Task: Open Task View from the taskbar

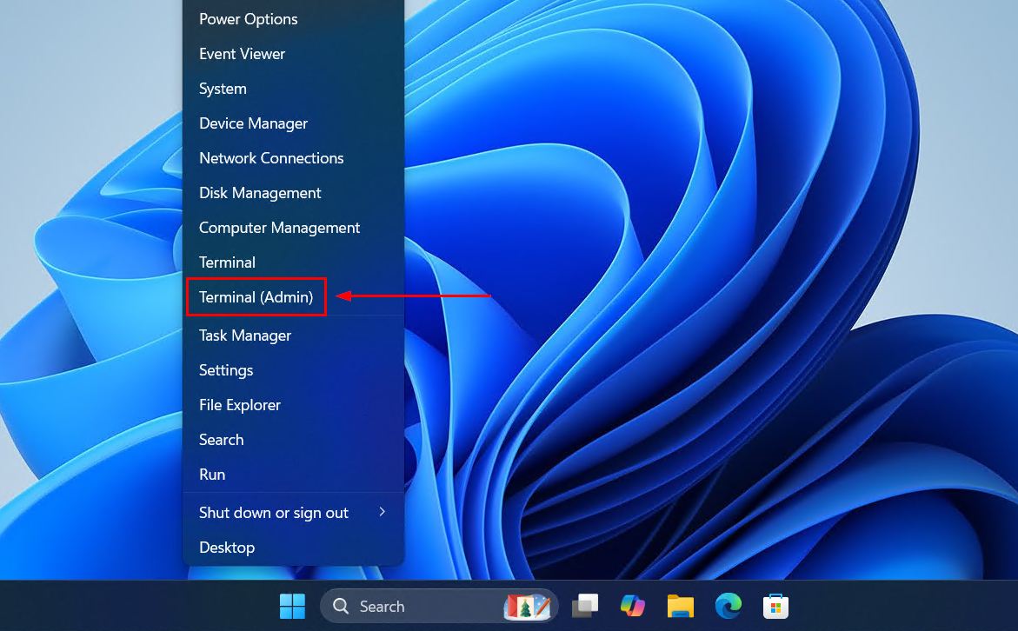Action: (585, 606)
